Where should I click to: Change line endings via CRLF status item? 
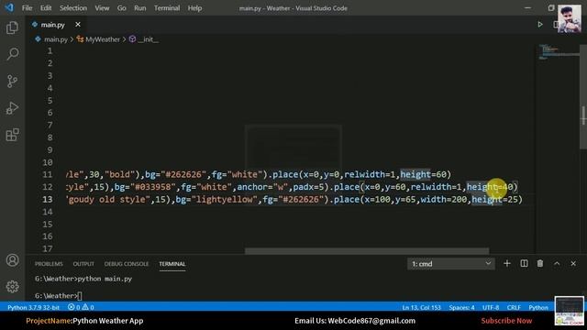[514, 307]
